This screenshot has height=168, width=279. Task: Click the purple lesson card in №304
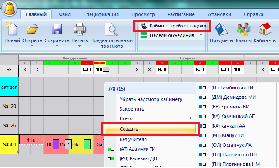pos(56,144)
